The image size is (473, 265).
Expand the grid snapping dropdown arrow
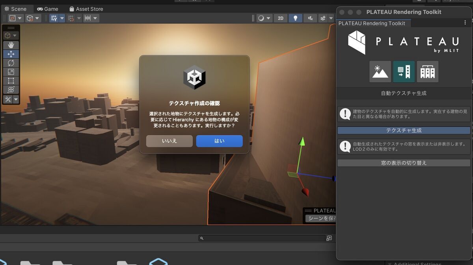[x=79, y=18]
